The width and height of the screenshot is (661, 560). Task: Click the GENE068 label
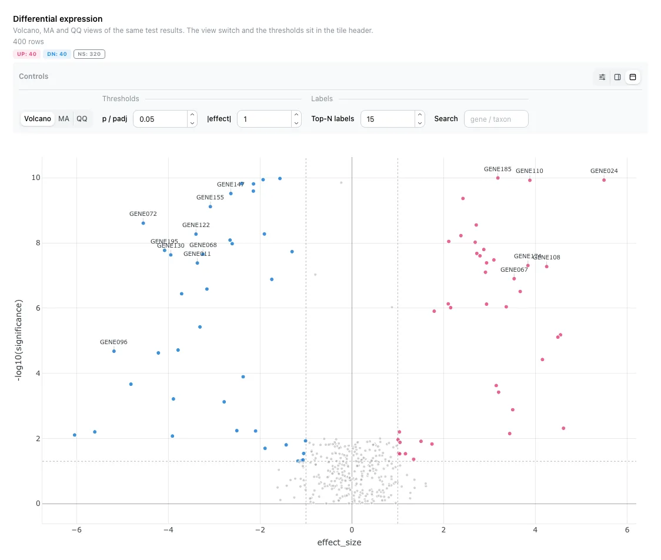click(x=203, y=245)
